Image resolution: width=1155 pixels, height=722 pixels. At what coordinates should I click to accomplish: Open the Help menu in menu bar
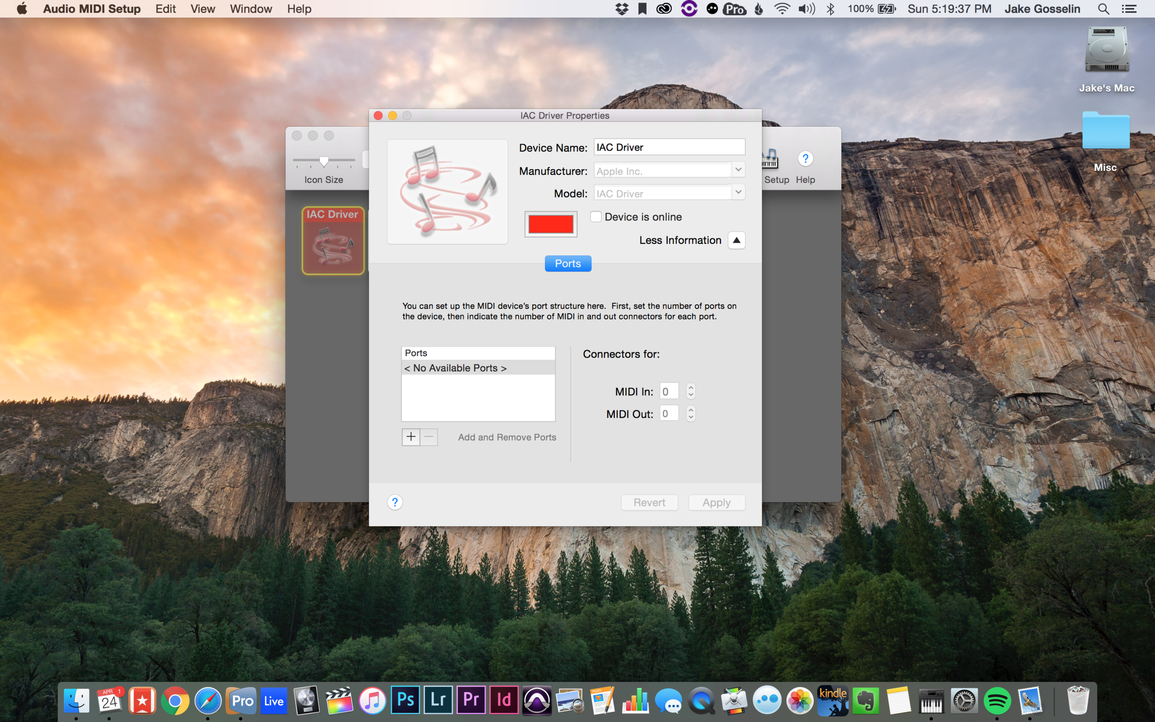pos(299,9)
